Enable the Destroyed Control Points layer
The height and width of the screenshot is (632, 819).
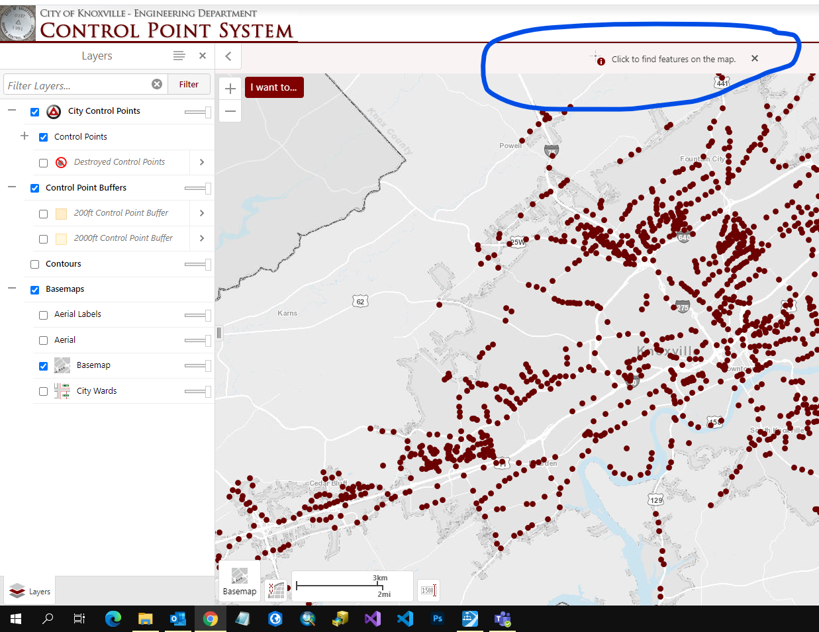pyautogui.click(x=44, y=163)
